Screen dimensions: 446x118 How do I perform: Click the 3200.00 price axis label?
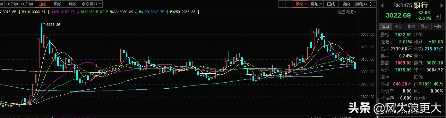[x=367, y=47]
